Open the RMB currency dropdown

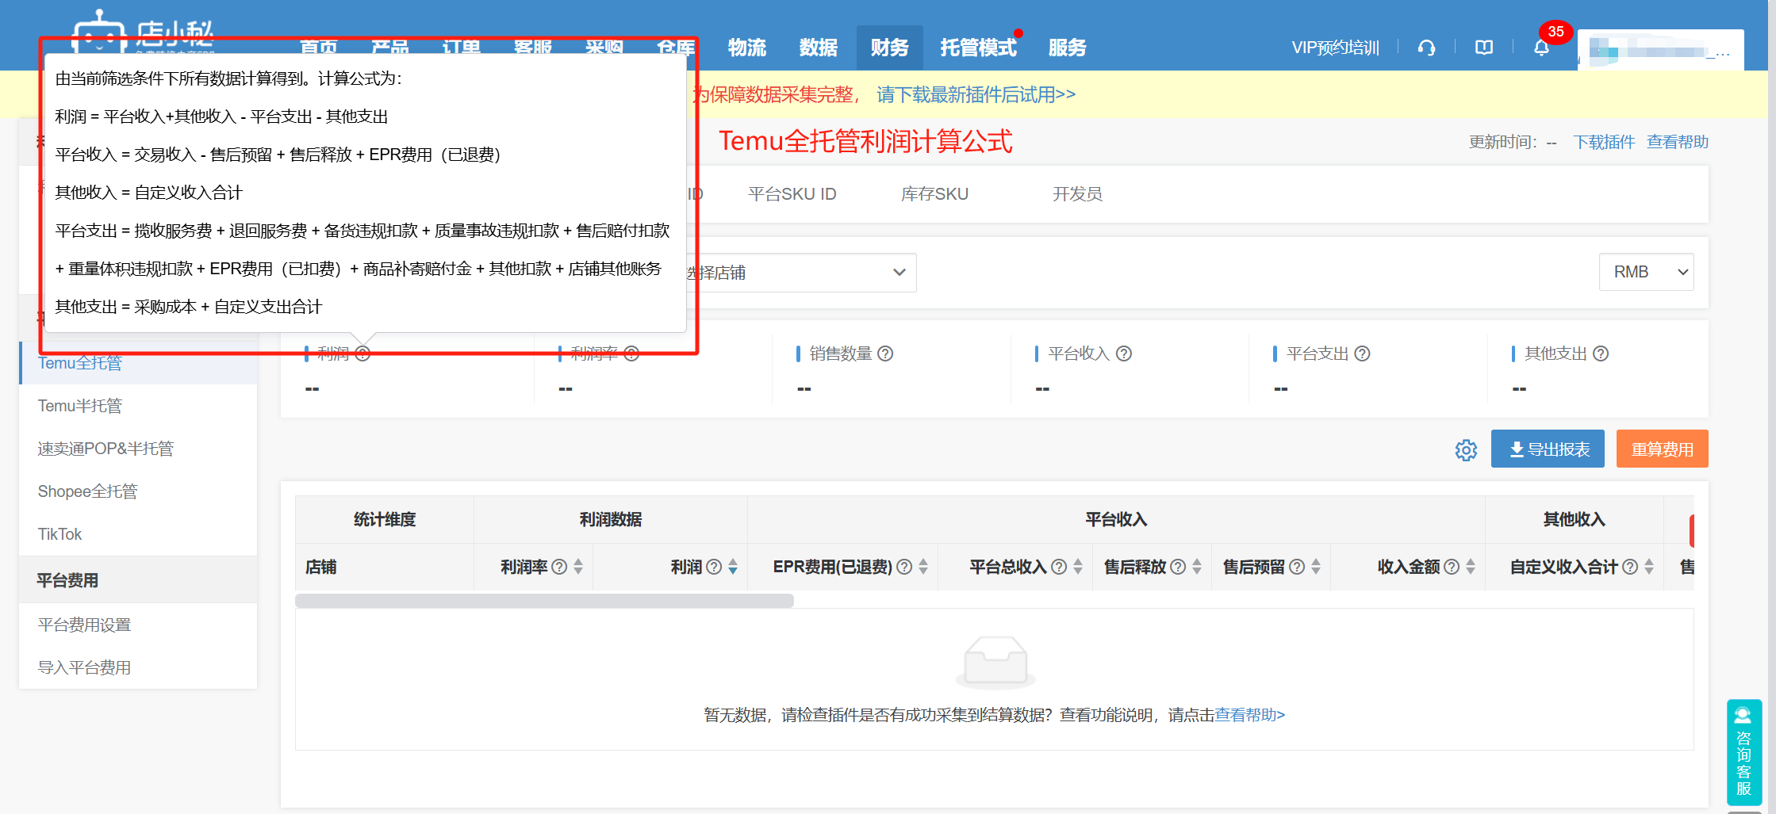point(1646,272)
